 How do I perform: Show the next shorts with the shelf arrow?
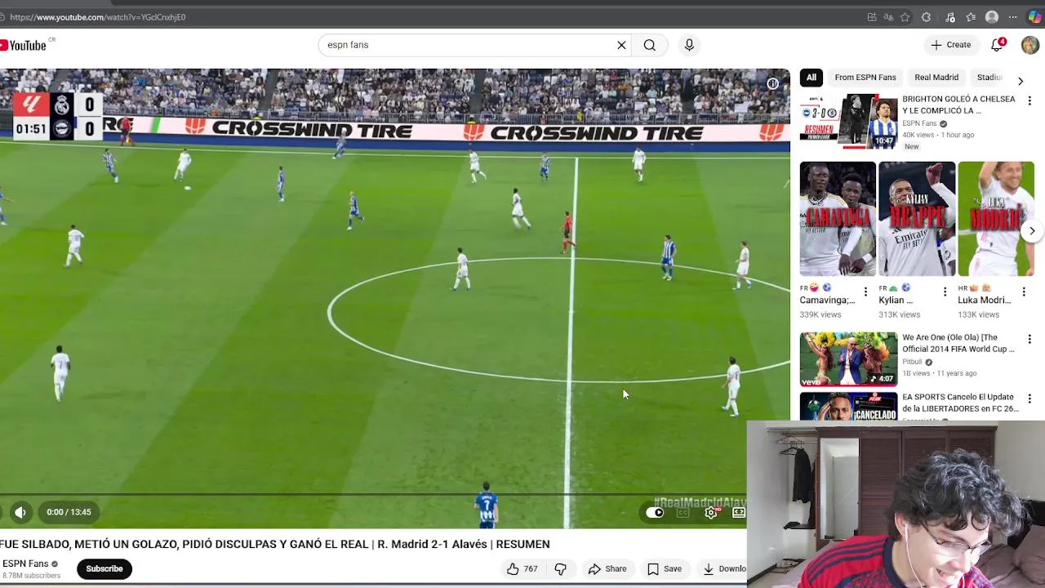1032,231
